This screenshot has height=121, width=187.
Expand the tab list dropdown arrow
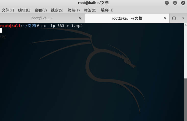coord(183,18)
